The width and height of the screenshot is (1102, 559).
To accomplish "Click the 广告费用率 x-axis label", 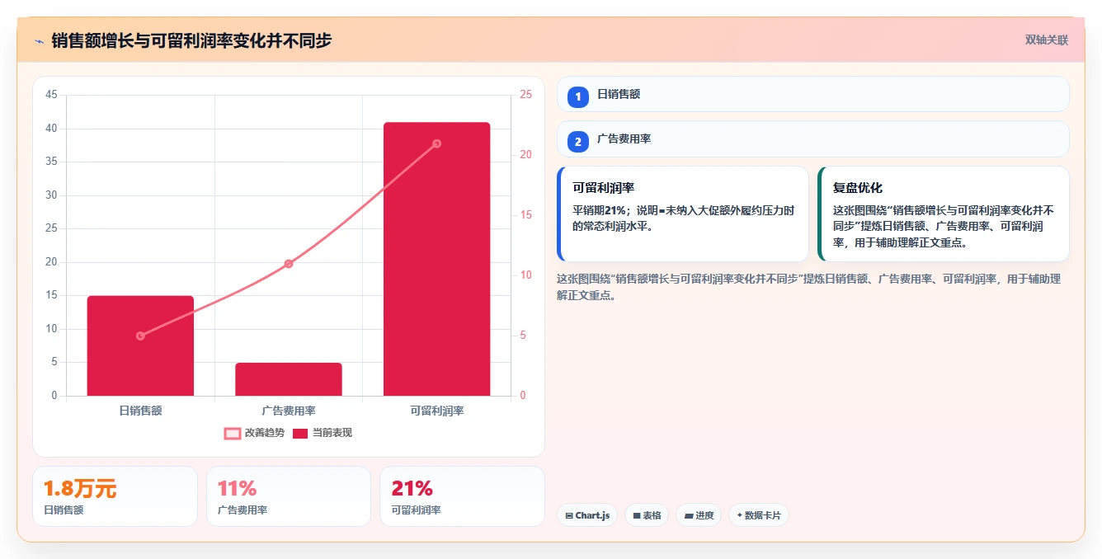I will point(289,411).
